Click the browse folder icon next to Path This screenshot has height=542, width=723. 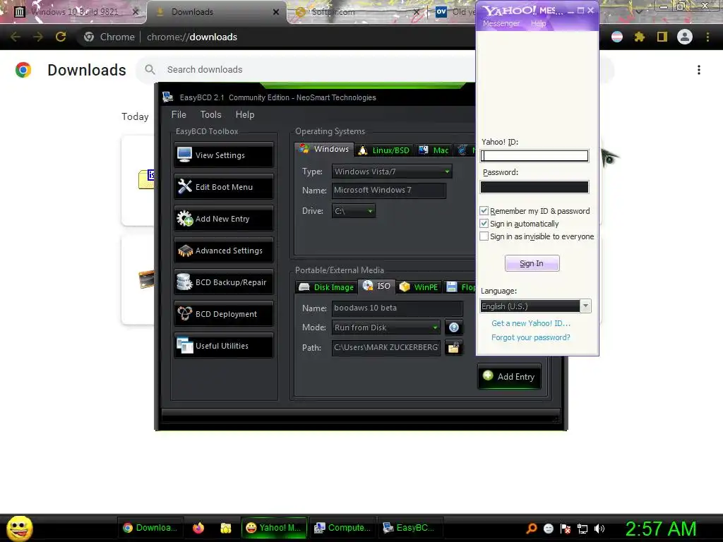454,347
